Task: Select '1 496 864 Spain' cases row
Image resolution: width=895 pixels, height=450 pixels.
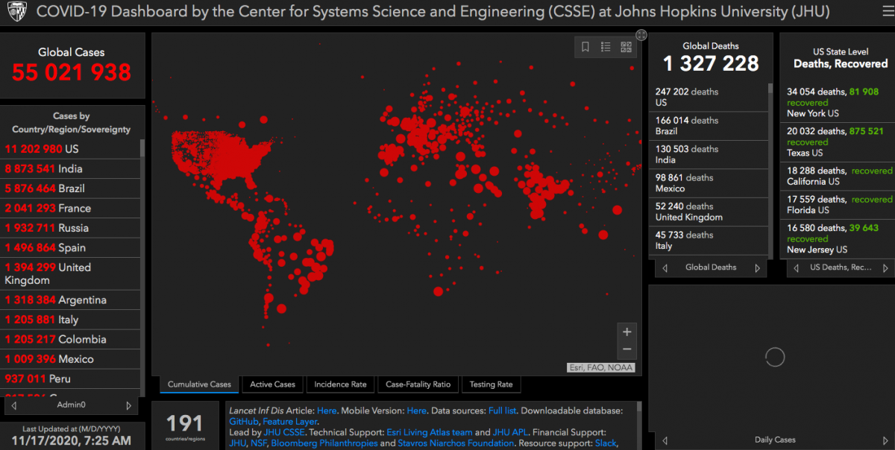Action: (70, 247)
